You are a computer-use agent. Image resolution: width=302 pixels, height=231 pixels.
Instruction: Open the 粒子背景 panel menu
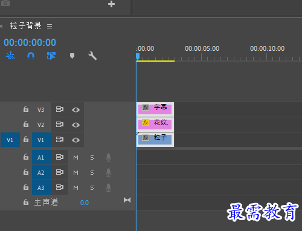pos(50,26)
